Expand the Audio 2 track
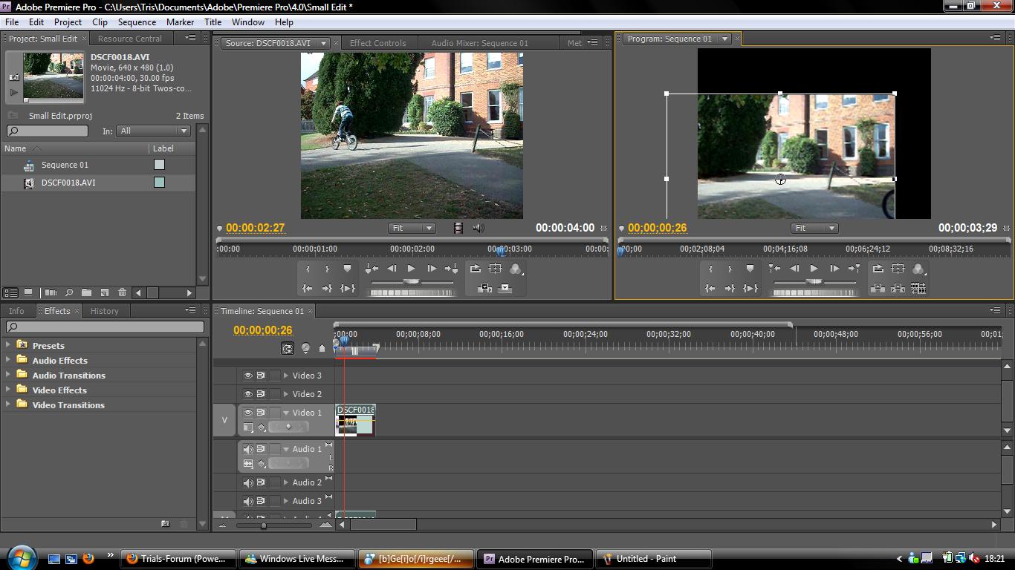 click(x=286, y=482)
